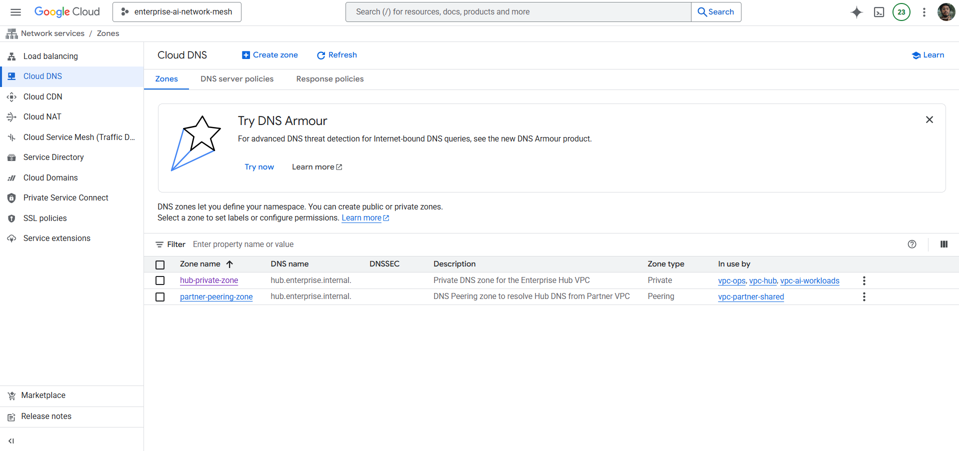Screen dimensions: 959x451
Task: Open the user account avatar
Action: pyautogui.click(x=946, y=12)
